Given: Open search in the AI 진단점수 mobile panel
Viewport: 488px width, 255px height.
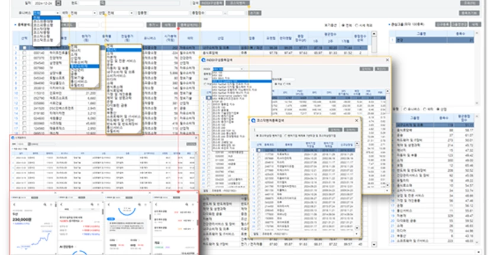Looking at the screenshot, I should pyautogui.click(x=92, y=205).
